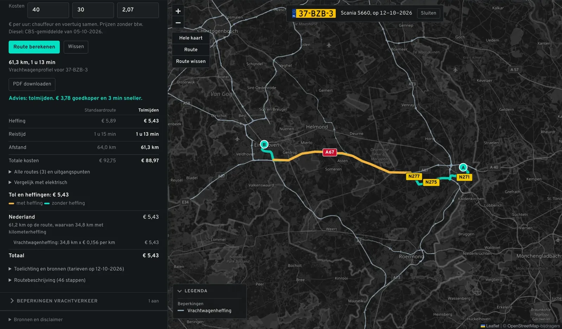Screen dimensions: 562x329
Task: Click the Vrachtwagenheffing legend line swatch
Action: 181,311
